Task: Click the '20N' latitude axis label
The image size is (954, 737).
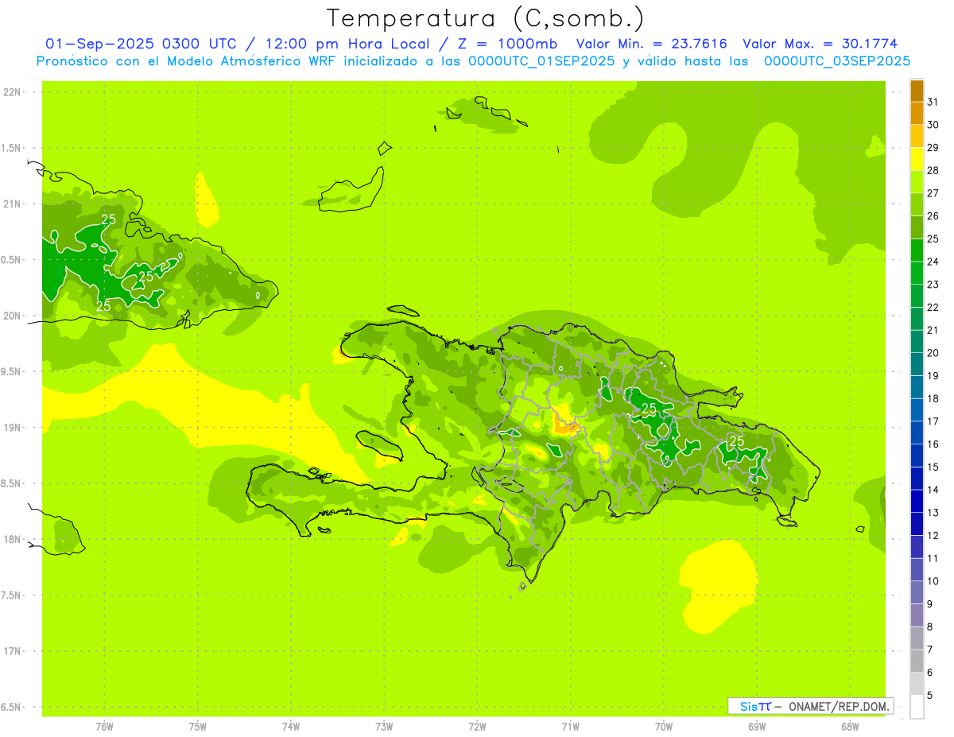Action: click(12, 316)
